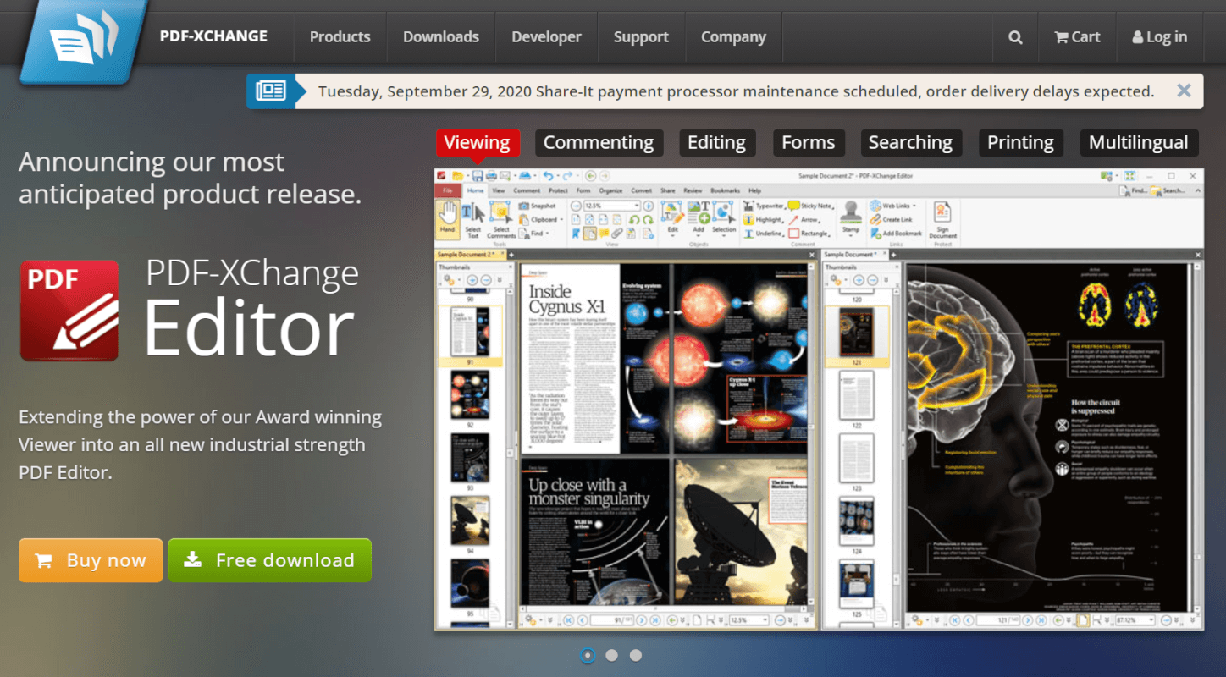This screenshot has height=677, width=1226.
Task: Open the site search magnifier icon
Action: pyautogui.click(x=1015, y=37)
